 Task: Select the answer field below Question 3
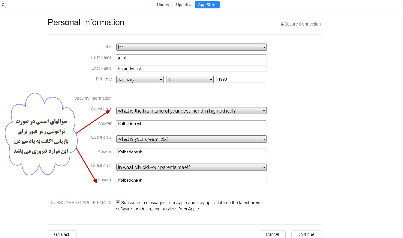point(191,180)
